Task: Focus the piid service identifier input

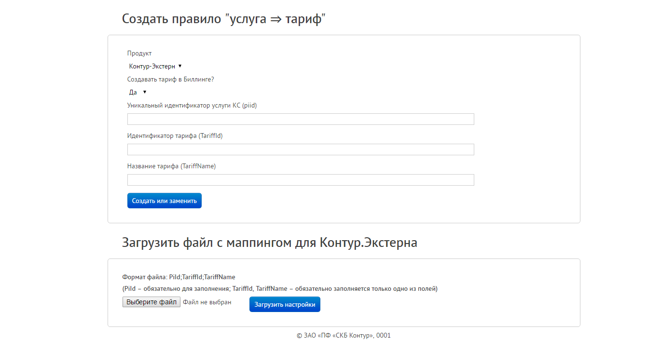Action: coord(301,119)
